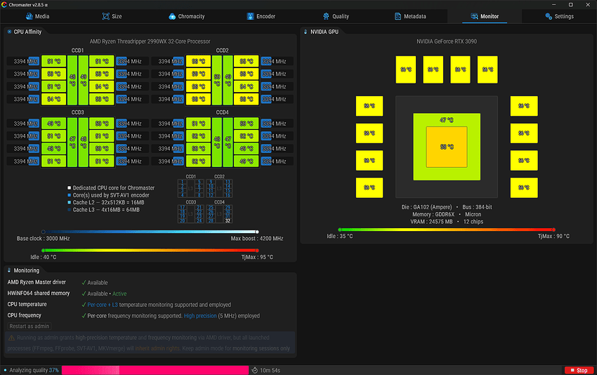Click the Max boost clock slider handle
Viewport: 597px width, 375px height.
[x=257, y=232]
